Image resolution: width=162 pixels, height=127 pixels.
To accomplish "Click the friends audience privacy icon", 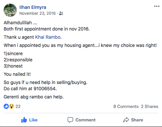I will (61, 13).
